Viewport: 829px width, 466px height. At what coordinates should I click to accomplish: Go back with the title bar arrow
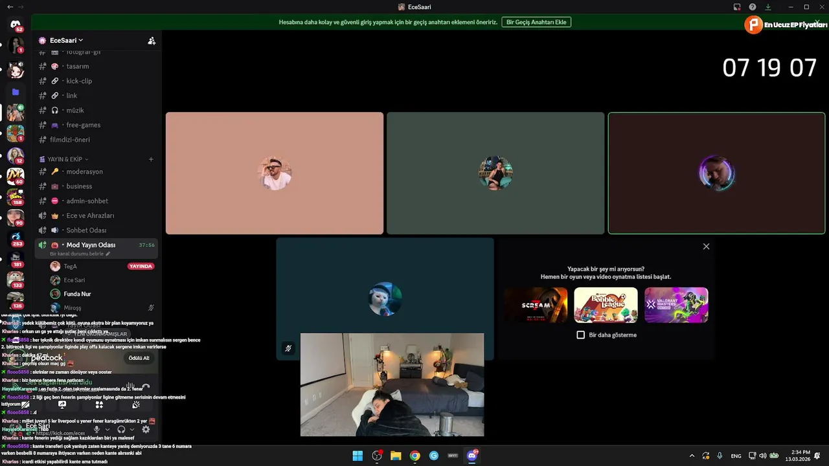point(10,6)
